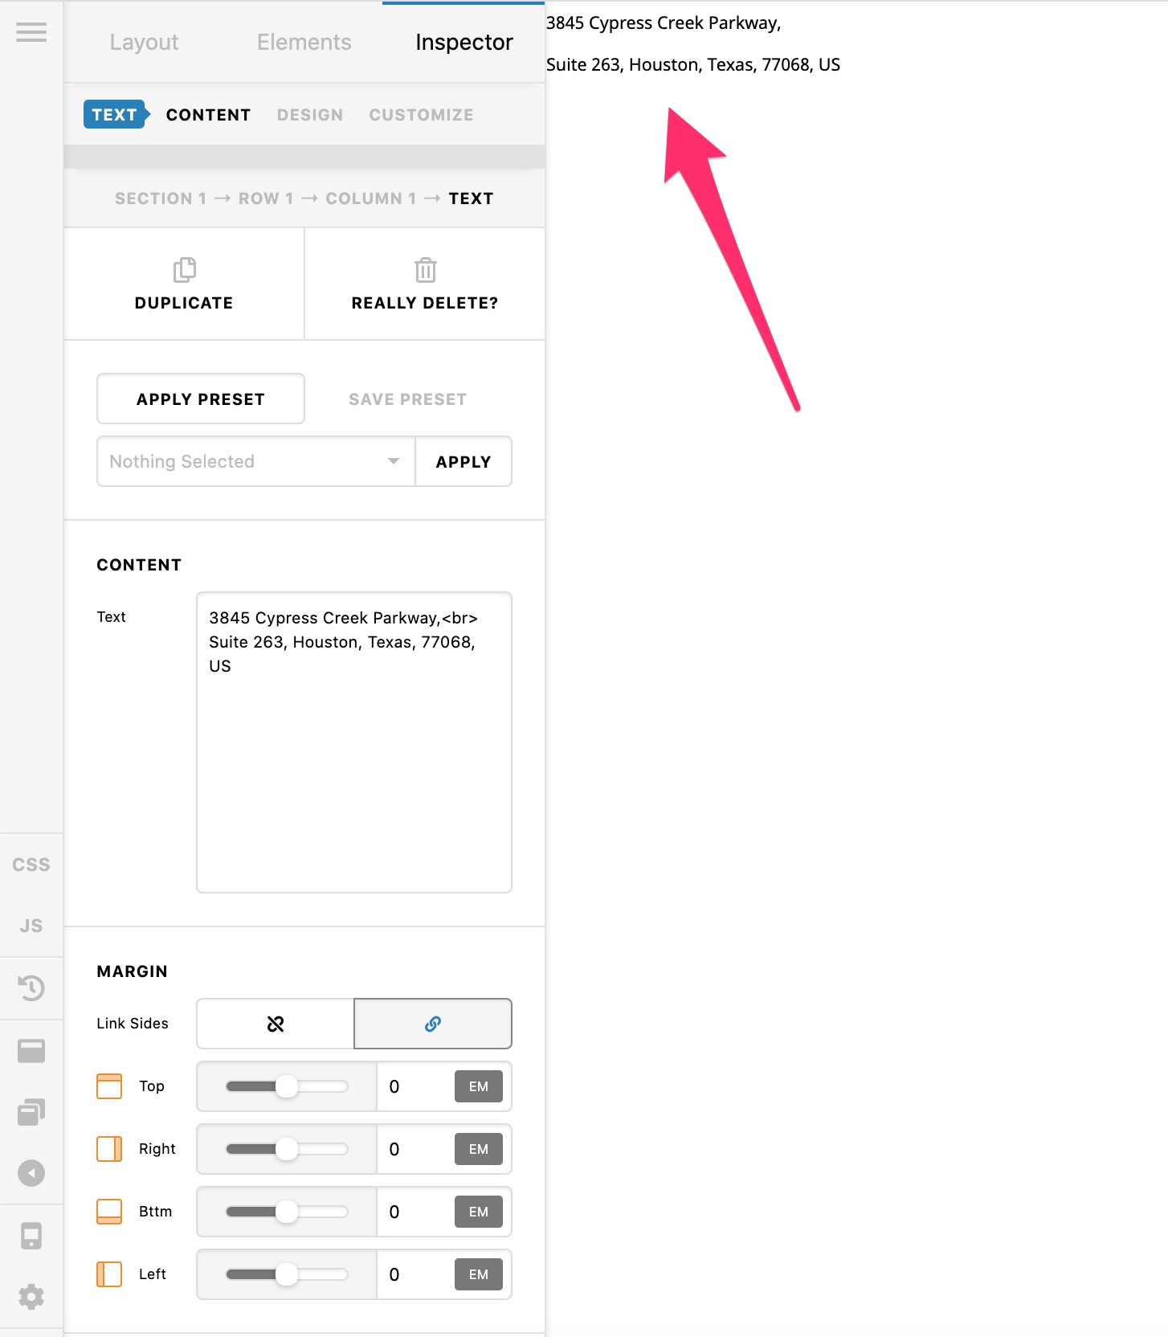Open the history clock icon

pyautogui.click(x=31, y=988)
